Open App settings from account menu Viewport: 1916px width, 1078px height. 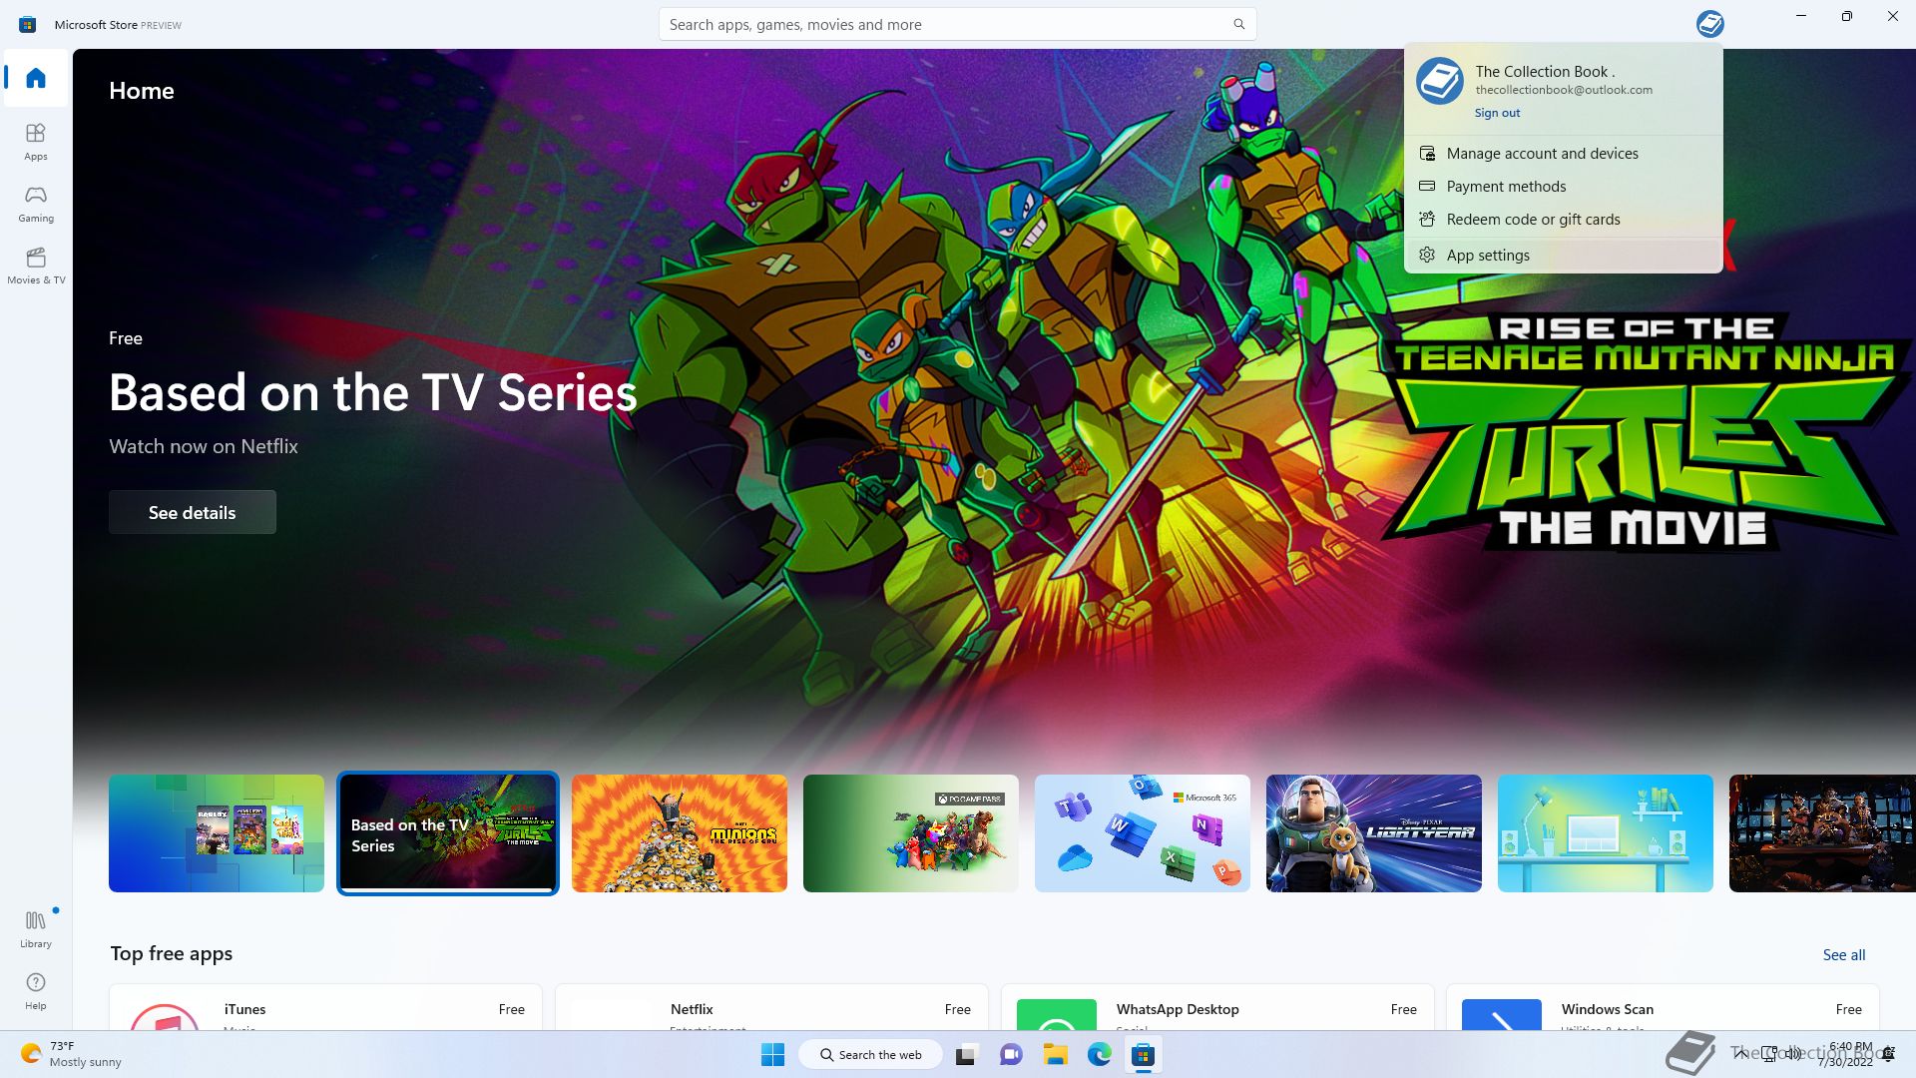point(1563,255)
